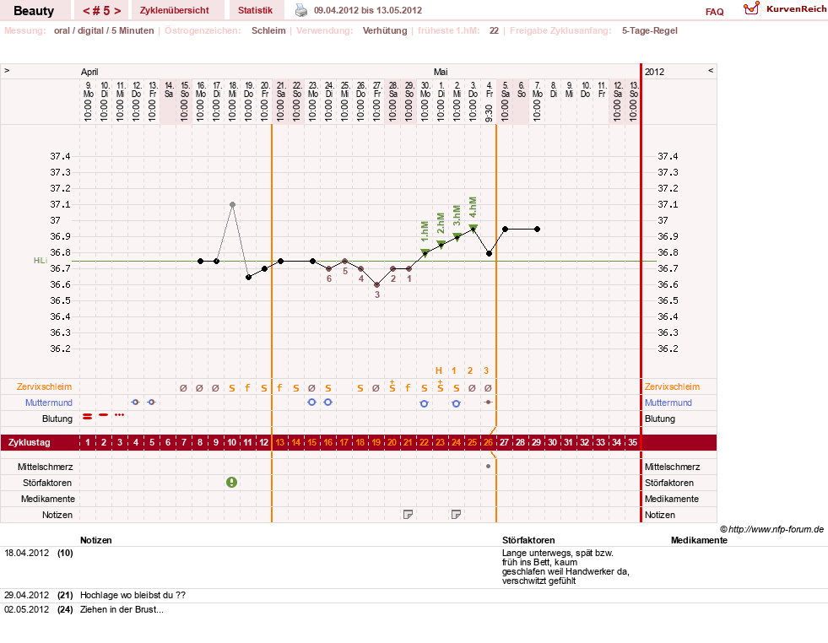Open the FAQ link
Image resolution: width=828 pixels, height=643 pixels.
point(714,12)
